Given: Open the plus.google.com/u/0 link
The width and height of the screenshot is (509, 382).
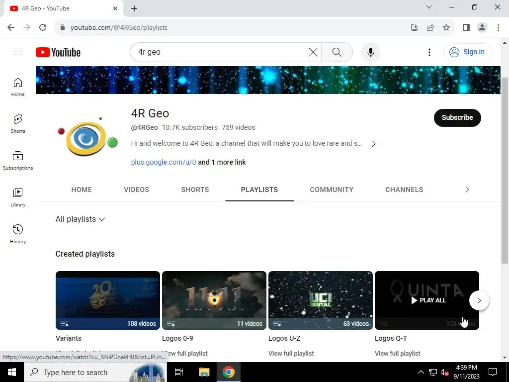Looking at the screenshot, I should tap(163, 162).
